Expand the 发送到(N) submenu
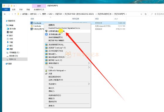The height and width of the screenshot is (112, 164). click(67, 84)
